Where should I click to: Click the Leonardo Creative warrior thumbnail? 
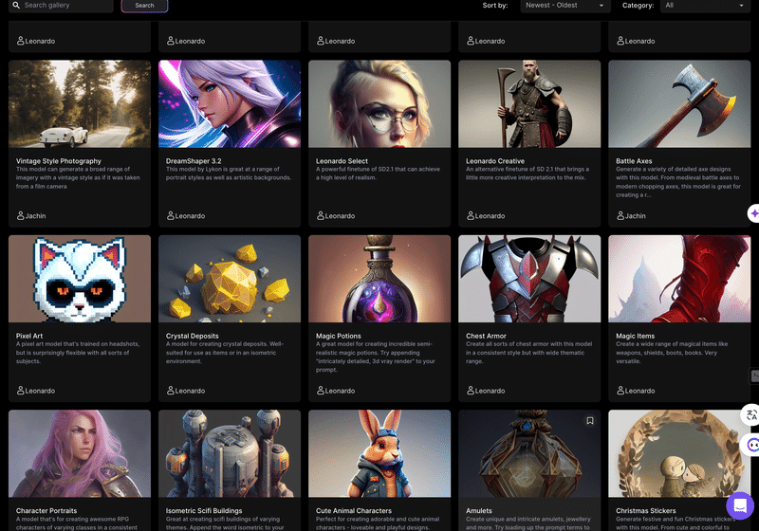pyautogui.click(x=529, y=104)
